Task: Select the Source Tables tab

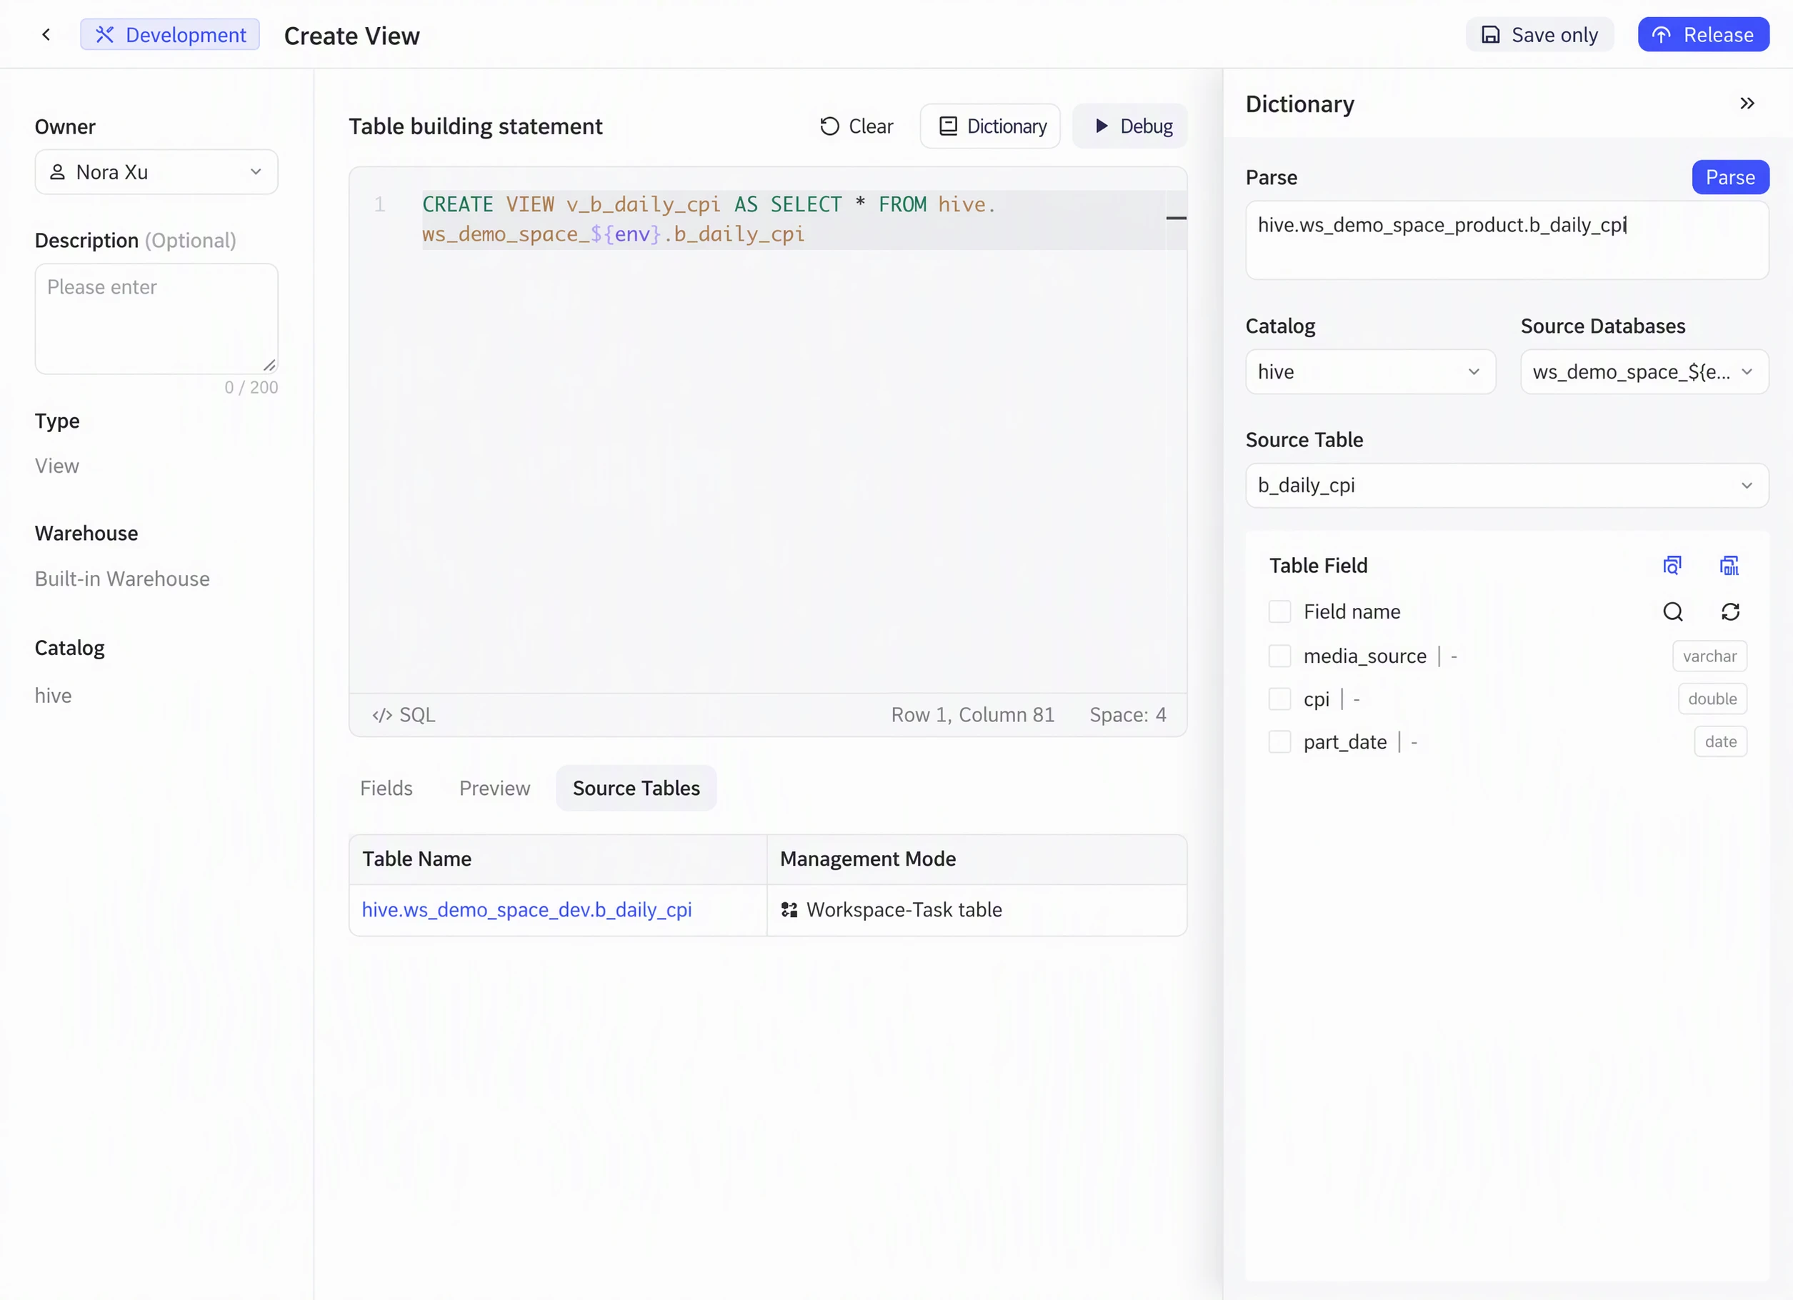Action: (x=636, y=789)
